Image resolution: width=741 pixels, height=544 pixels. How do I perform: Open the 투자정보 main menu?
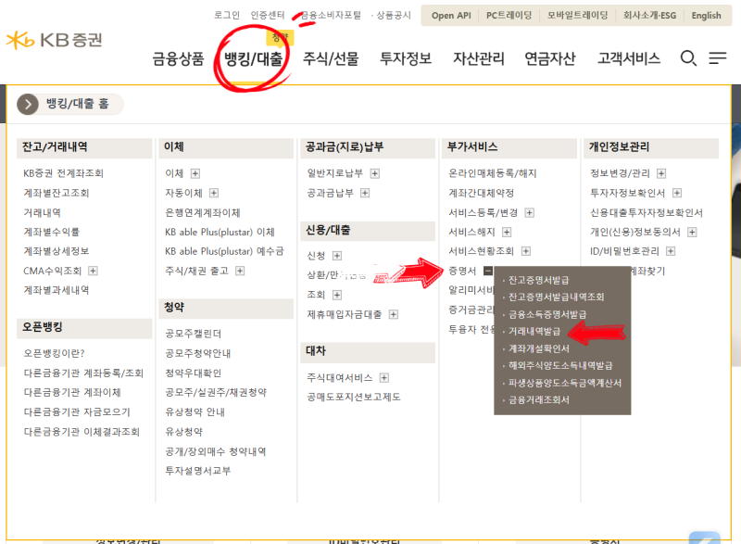point(406,58)
